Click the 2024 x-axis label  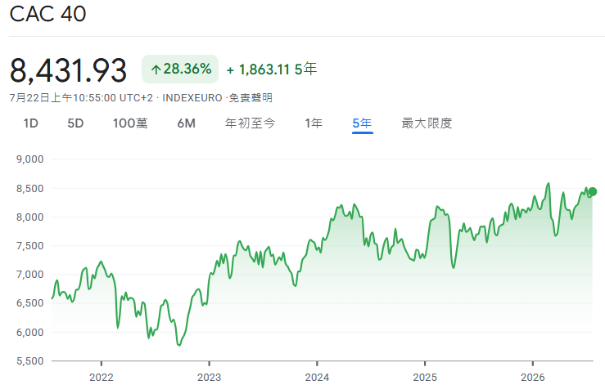click(317, 377)
